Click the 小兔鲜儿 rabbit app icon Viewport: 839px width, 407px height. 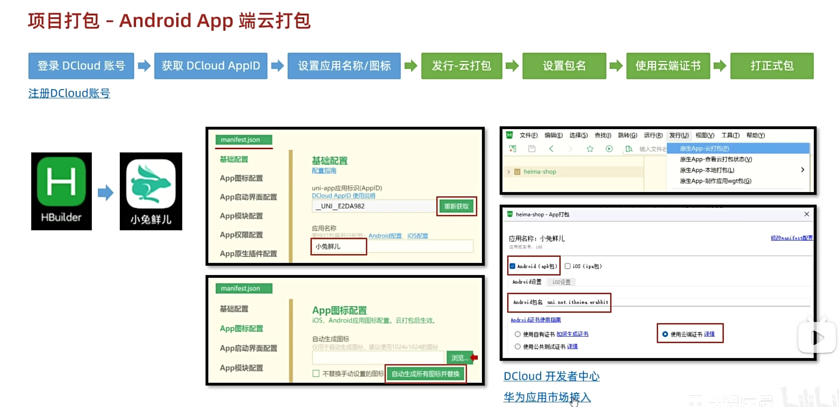tap(151, 184)
